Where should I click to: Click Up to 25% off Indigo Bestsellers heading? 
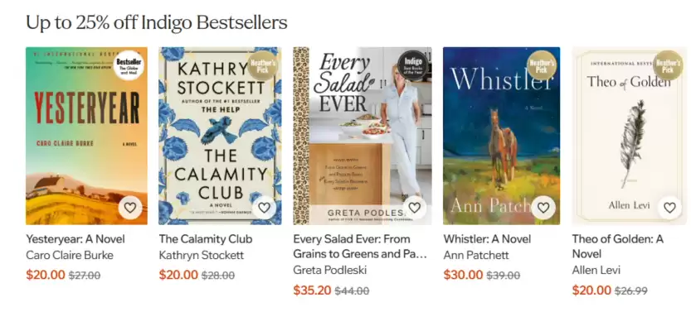[157, 22]
